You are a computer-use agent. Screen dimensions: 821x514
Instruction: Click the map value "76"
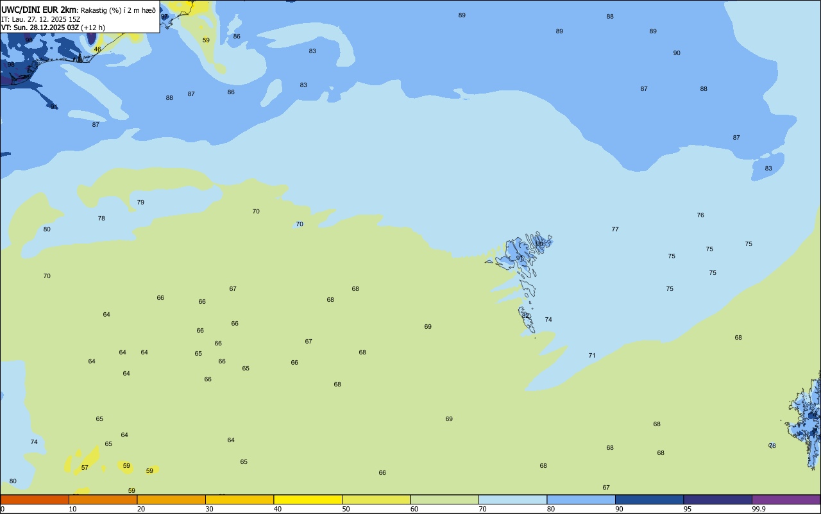pos(700,215)
